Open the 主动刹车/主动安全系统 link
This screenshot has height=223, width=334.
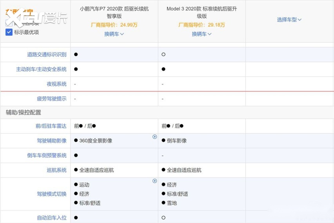(41, 69)
